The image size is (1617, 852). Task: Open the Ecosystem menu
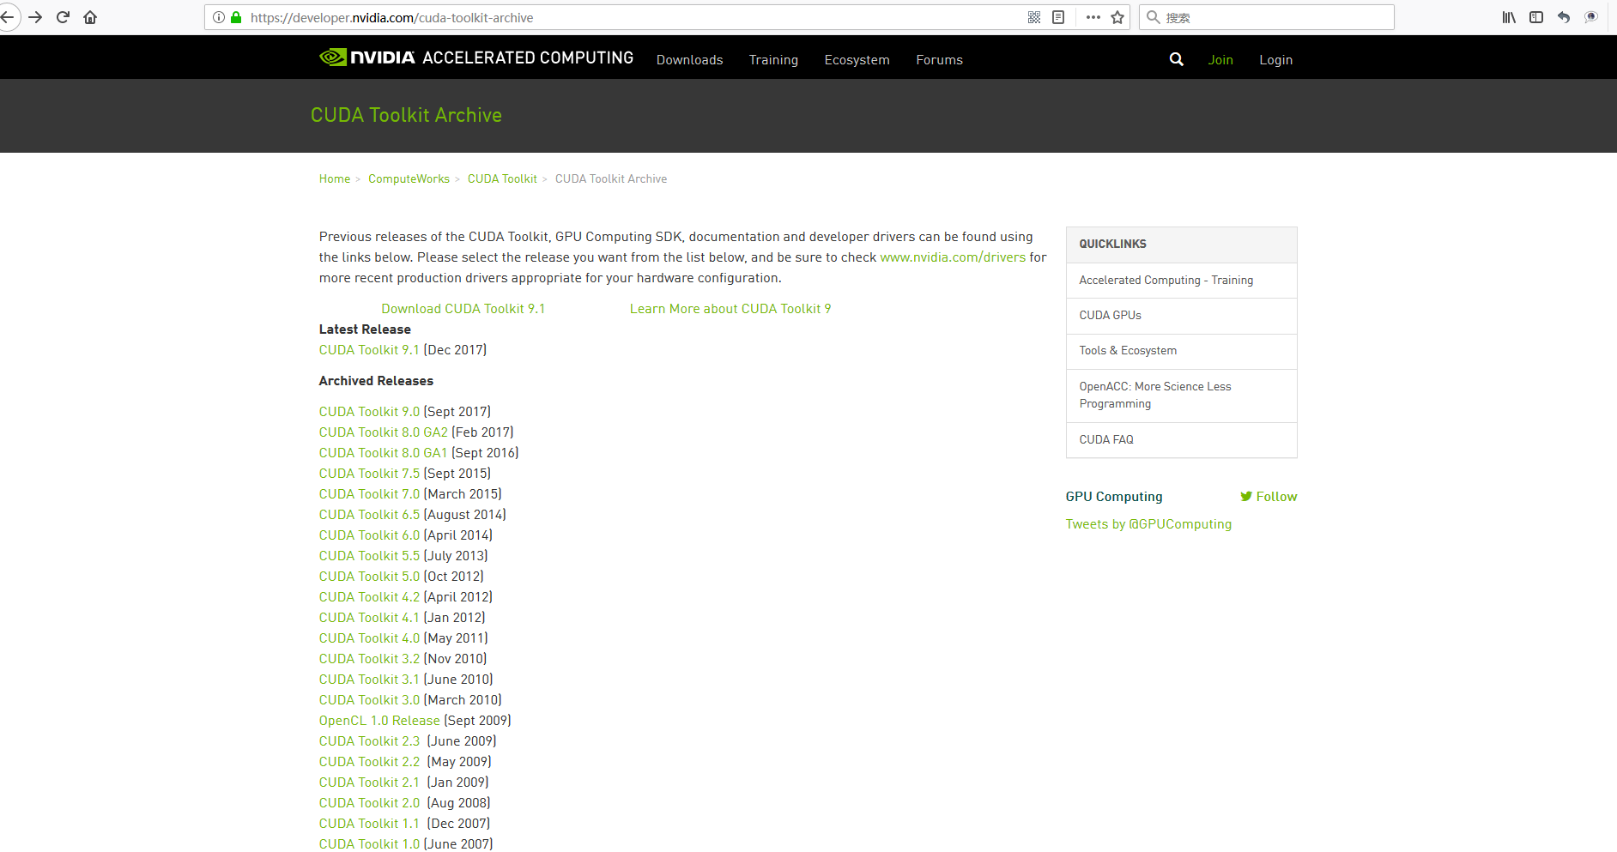(857, 60)
